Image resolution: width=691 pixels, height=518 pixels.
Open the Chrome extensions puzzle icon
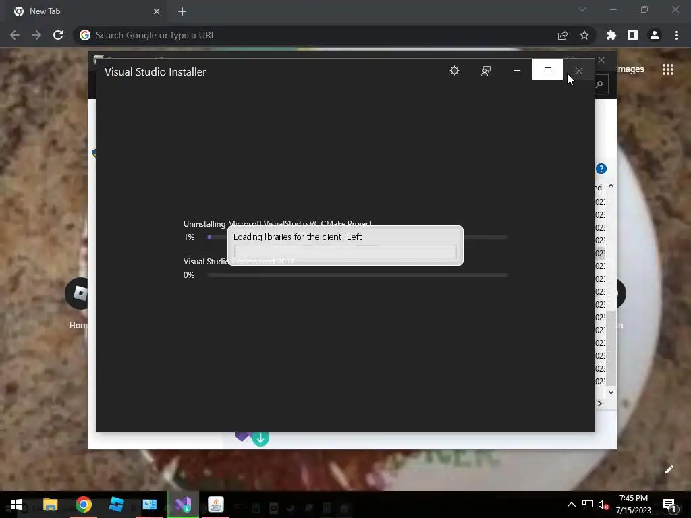click(611, 35)
